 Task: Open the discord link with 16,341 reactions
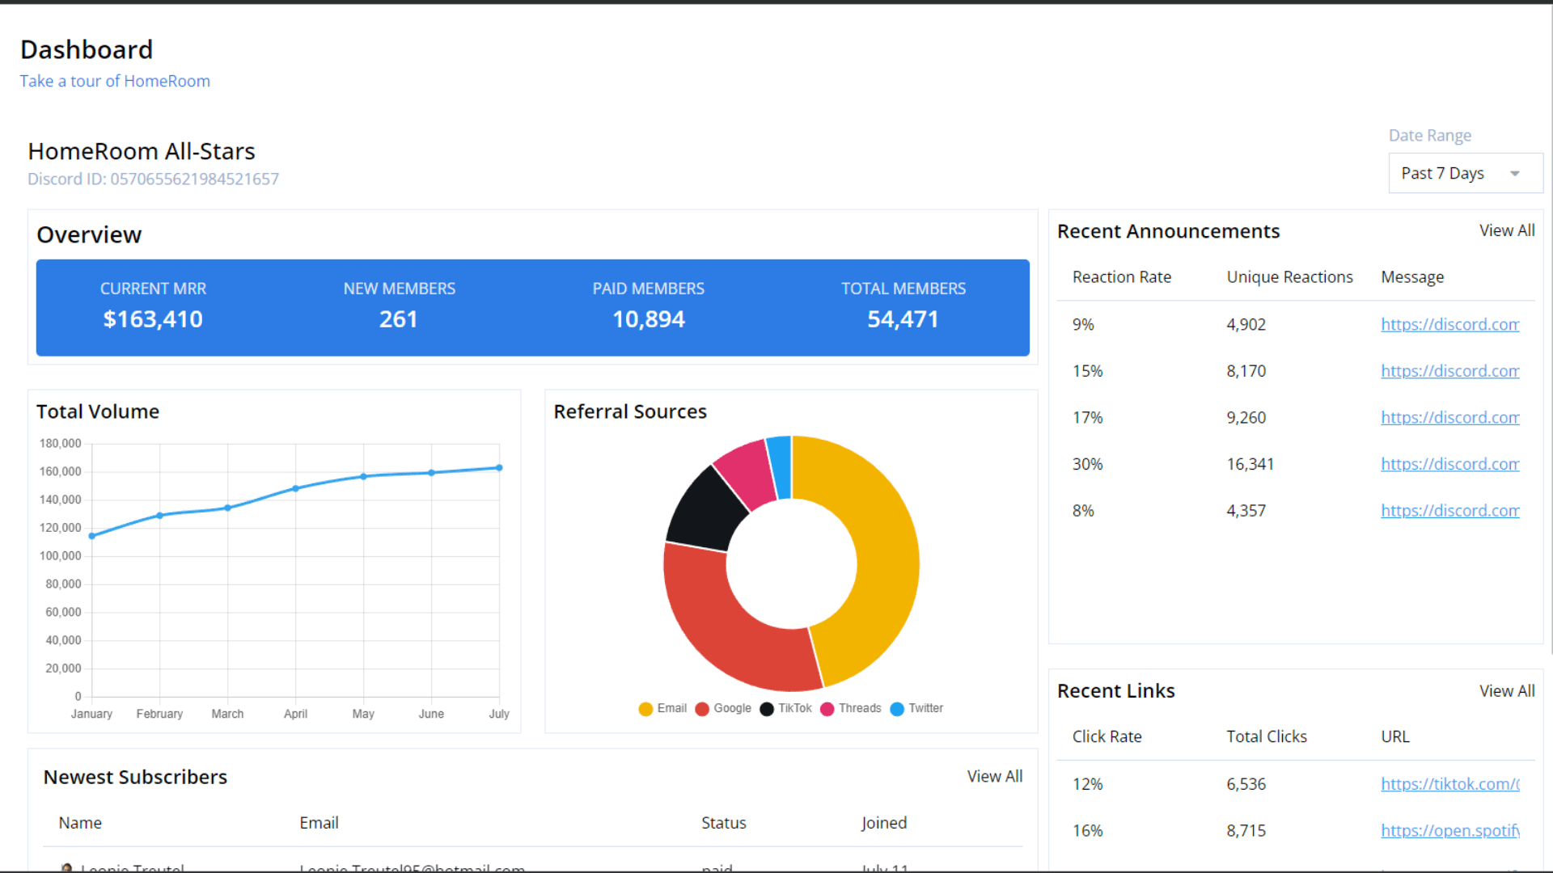coord(1449,464)
